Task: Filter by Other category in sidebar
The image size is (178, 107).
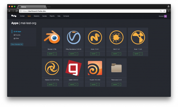Action: click(x=16, y=38)
